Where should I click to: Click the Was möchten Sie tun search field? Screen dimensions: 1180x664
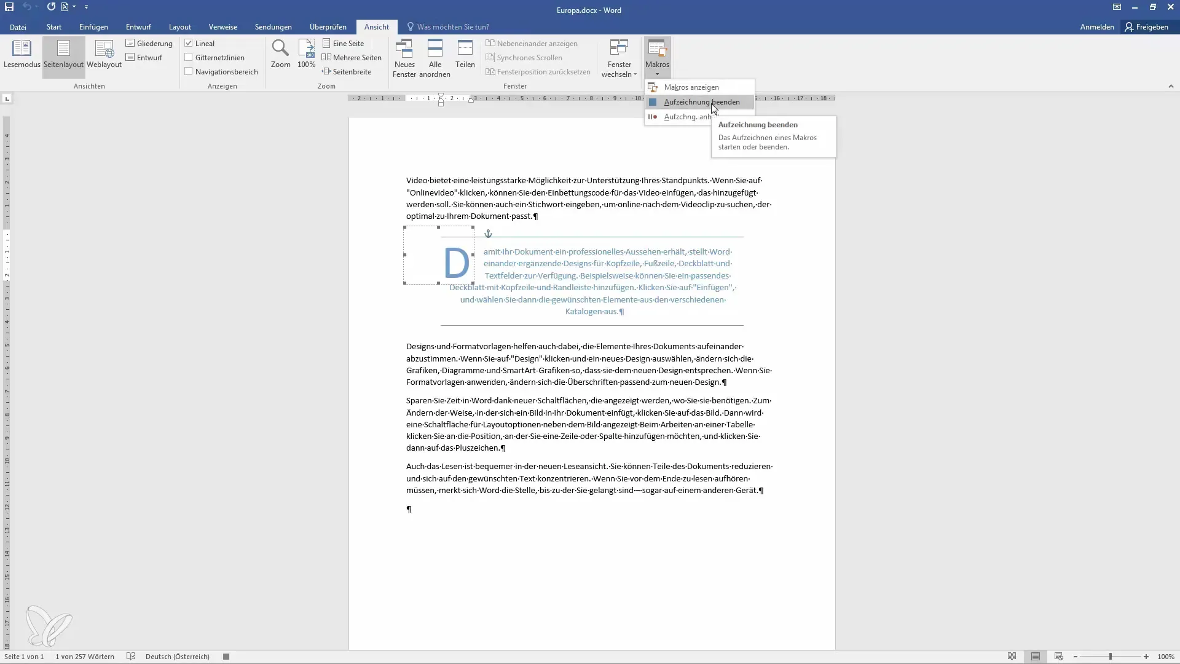pyautogui.click(x=453, y=27)
